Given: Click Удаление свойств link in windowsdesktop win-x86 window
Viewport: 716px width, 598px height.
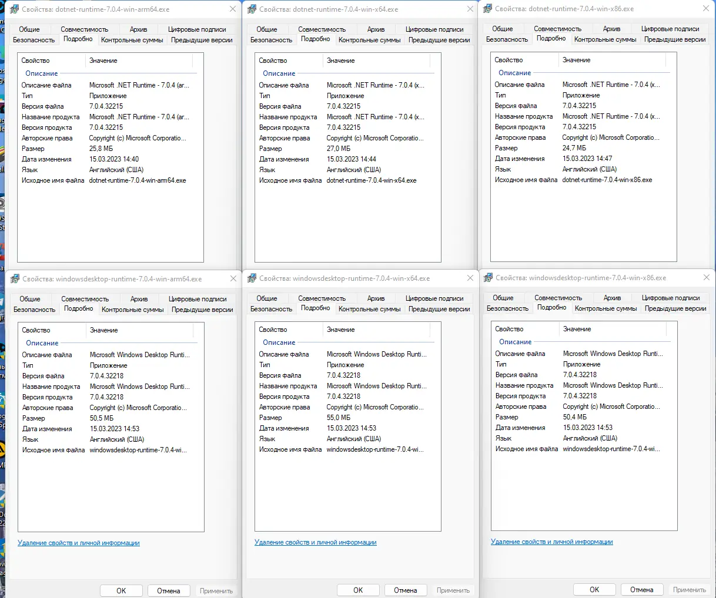Looking at the screenshot, I should [x=552, y=542].
